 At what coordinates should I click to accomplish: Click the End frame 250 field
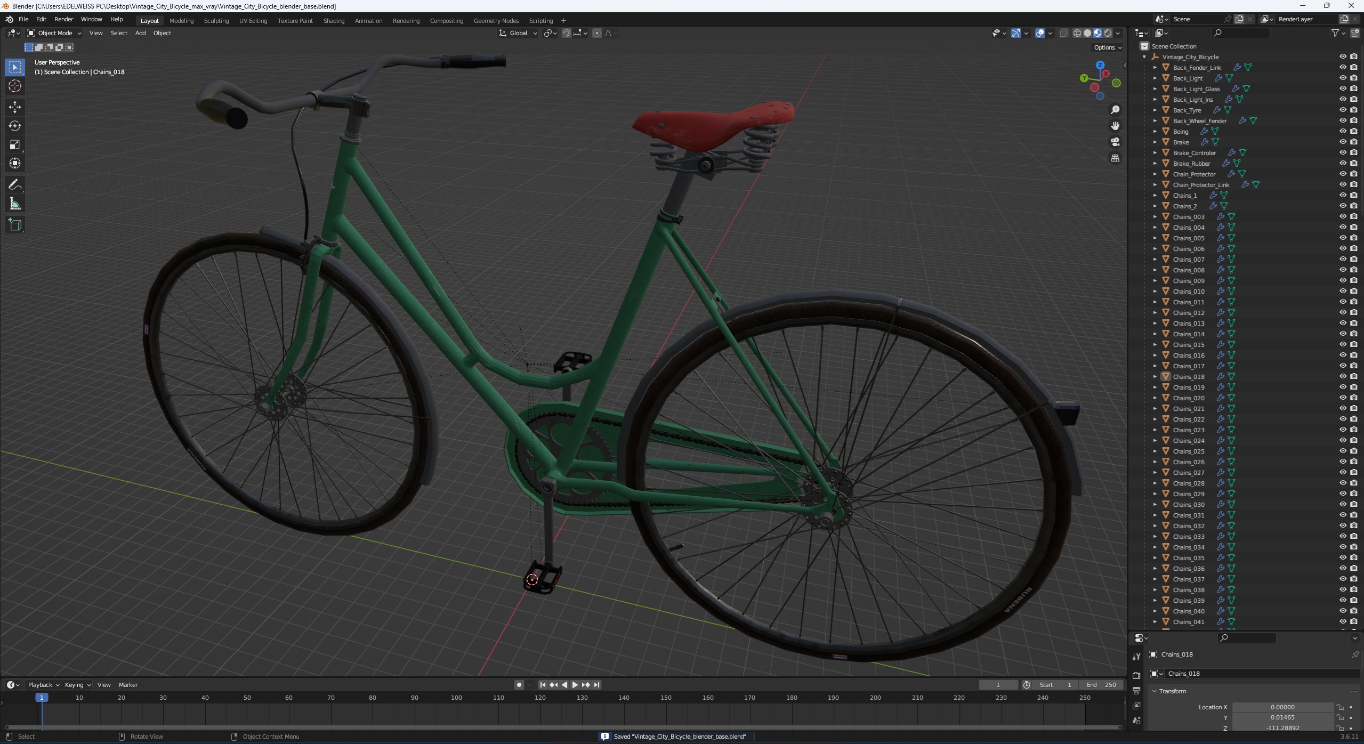pyautogui.click(x=1101, y=685)
